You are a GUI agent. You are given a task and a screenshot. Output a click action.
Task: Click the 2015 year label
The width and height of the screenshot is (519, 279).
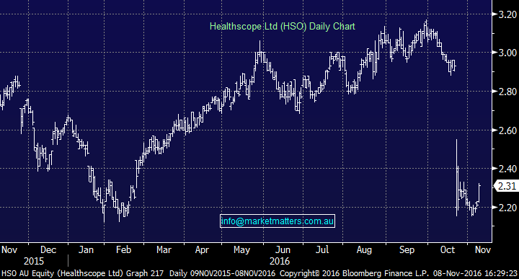(x=33, y=261)
